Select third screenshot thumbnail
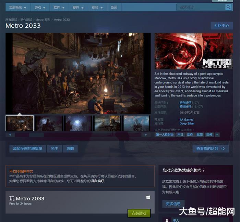The height and width of the screenshot is (222, 240). 78,123
